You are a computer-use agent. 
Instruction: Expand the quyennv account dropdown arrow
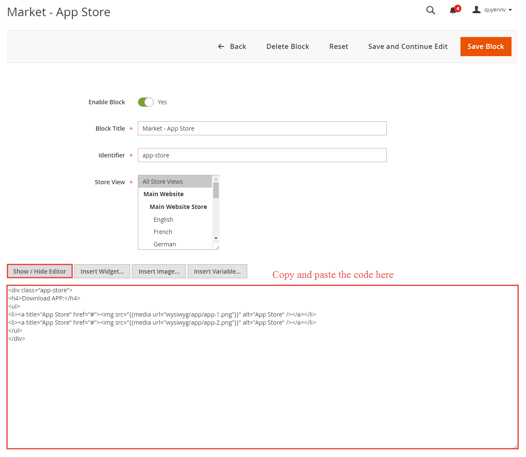510,10
